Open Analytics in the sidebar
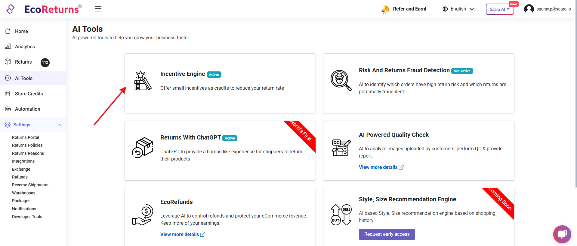Viewport: 577px width, 246px height. coord(25,46)
